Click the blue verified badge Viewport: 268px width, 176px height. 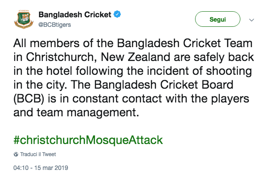point(117,15)
